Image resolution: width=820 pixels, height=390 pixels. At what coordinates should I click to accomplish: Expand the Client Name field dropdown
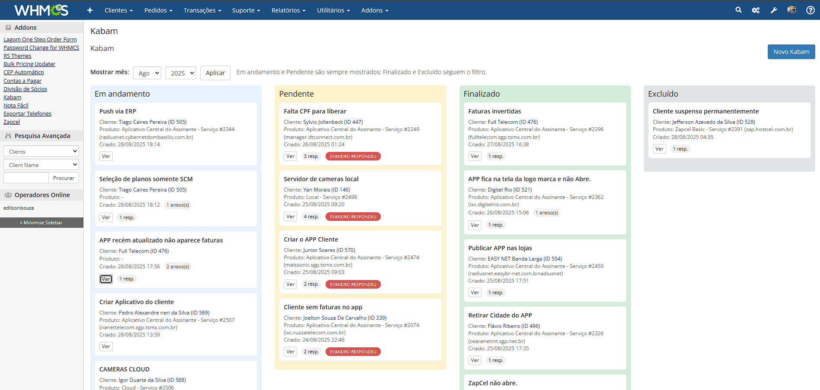[x=41, y=165]
